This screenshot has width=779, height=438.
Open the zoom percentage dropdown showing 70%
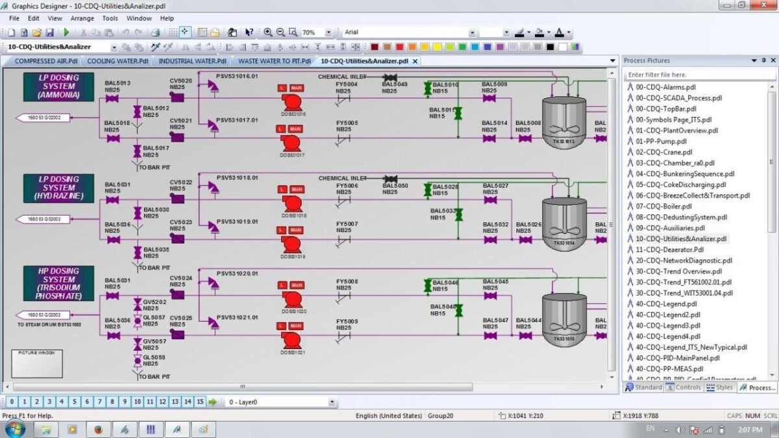pyautogui.click(x=328, y=31)
